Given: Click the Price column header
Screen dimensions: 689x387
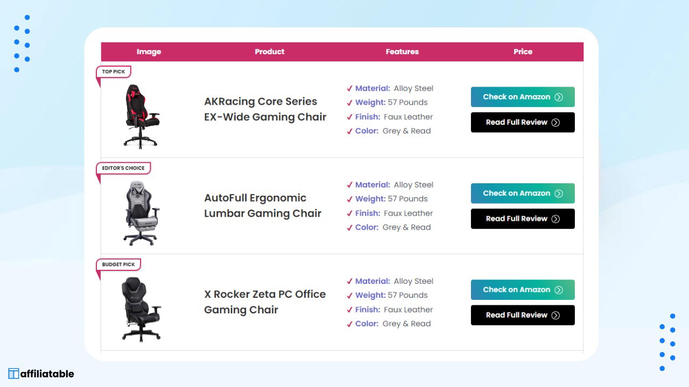Looking at the screenshot, I should (x=523, y=52).
